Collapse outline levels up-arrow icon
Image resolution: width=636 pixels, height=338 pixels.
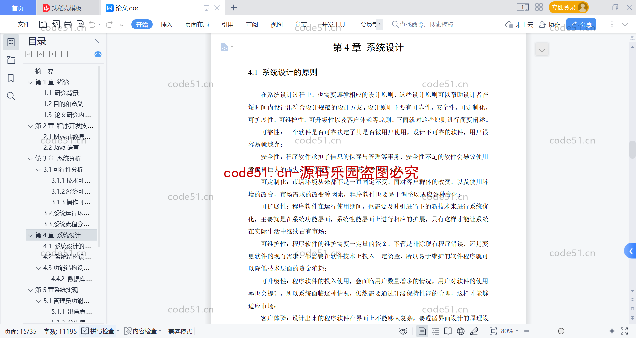tap(40, 54)
